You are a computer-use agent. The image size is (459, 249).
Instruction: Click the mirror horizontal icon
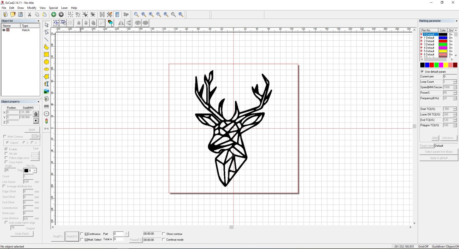121,23
